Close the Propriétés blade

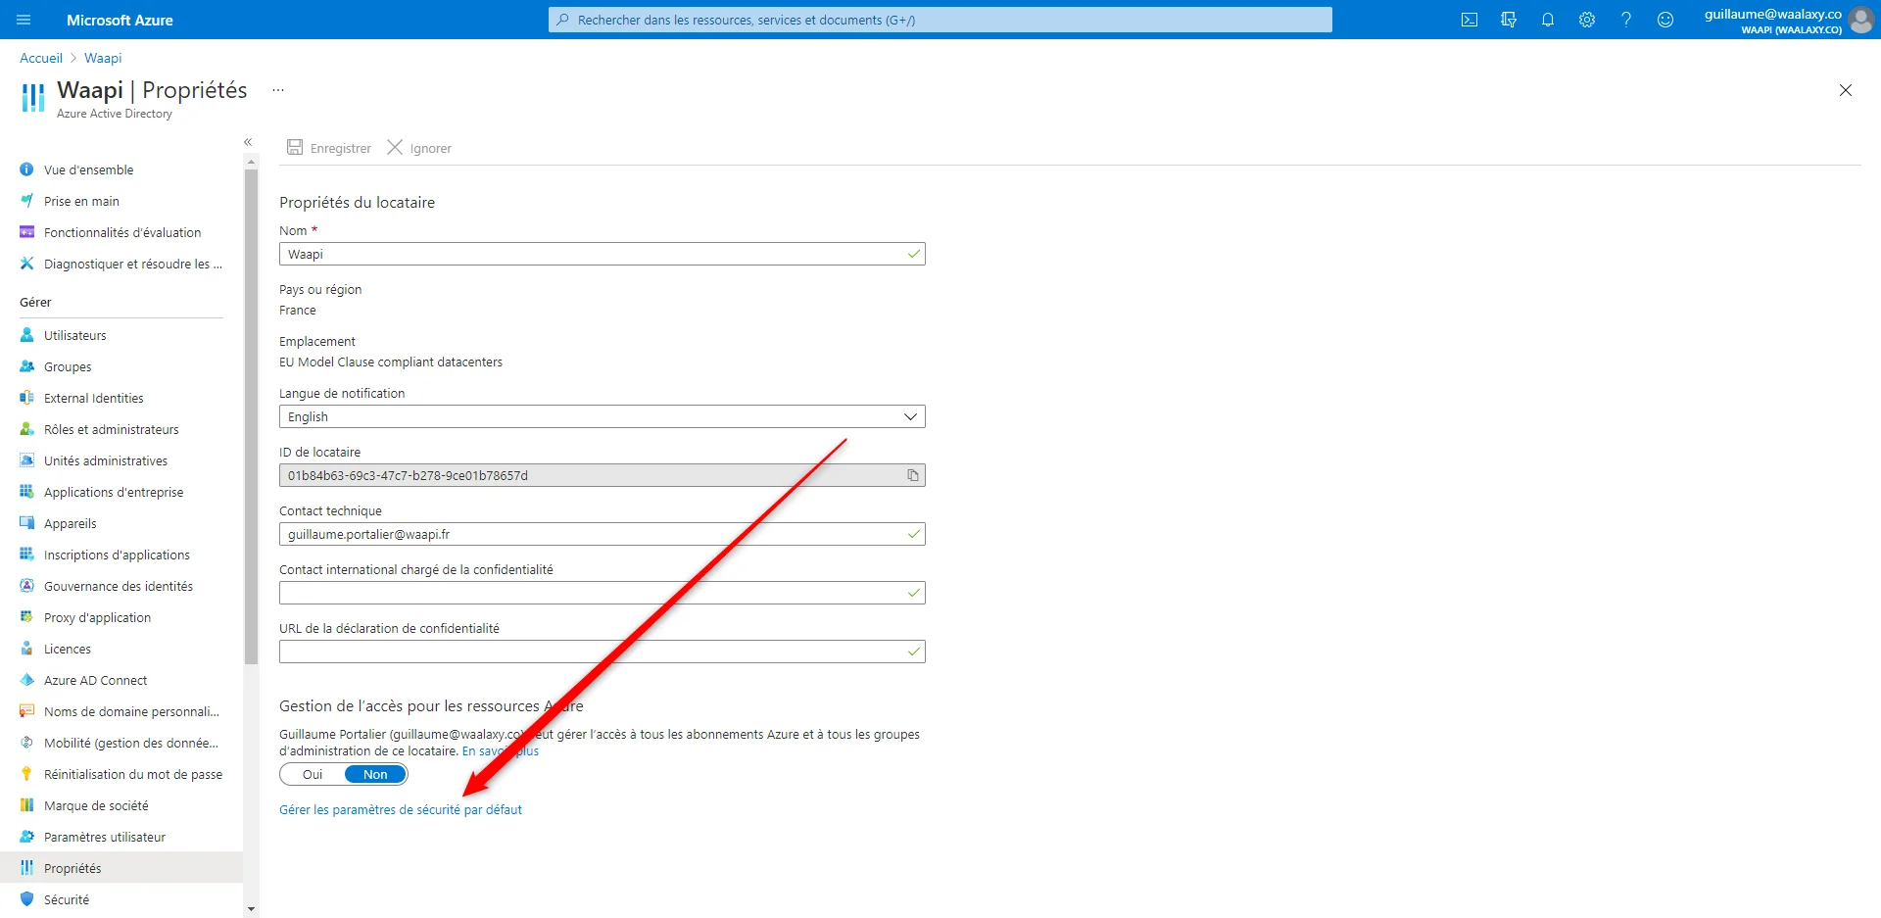pos(1846,90)
